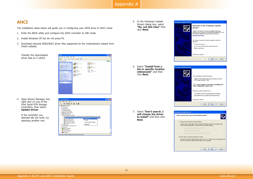Click the C:\AHCI address field
The image size is (253, 179).
[84, 61]
